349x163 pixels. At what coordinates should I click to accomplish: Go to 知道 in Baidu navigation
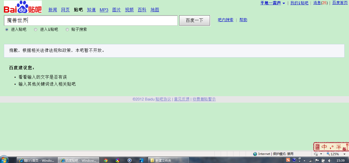point(91,10)
